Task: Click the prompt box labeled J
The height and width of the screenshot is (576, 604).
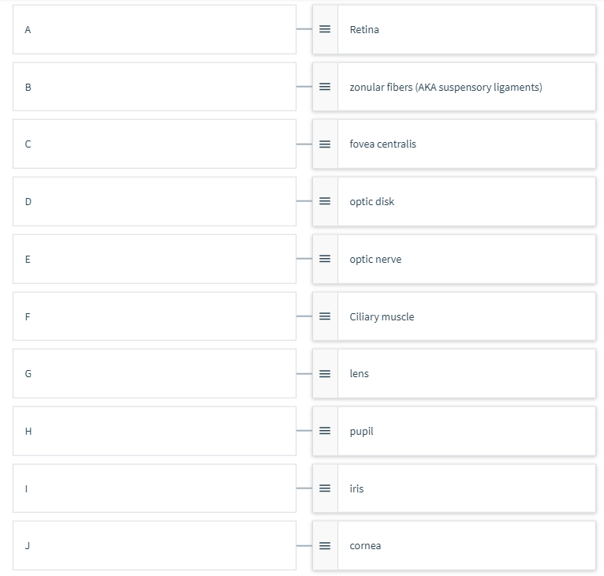Action: pos(155,545)
